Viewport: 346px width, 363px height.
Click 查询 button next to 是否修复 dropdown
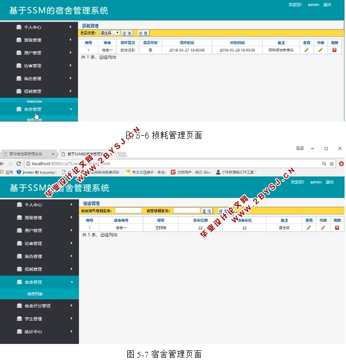(x=127, y=33)
